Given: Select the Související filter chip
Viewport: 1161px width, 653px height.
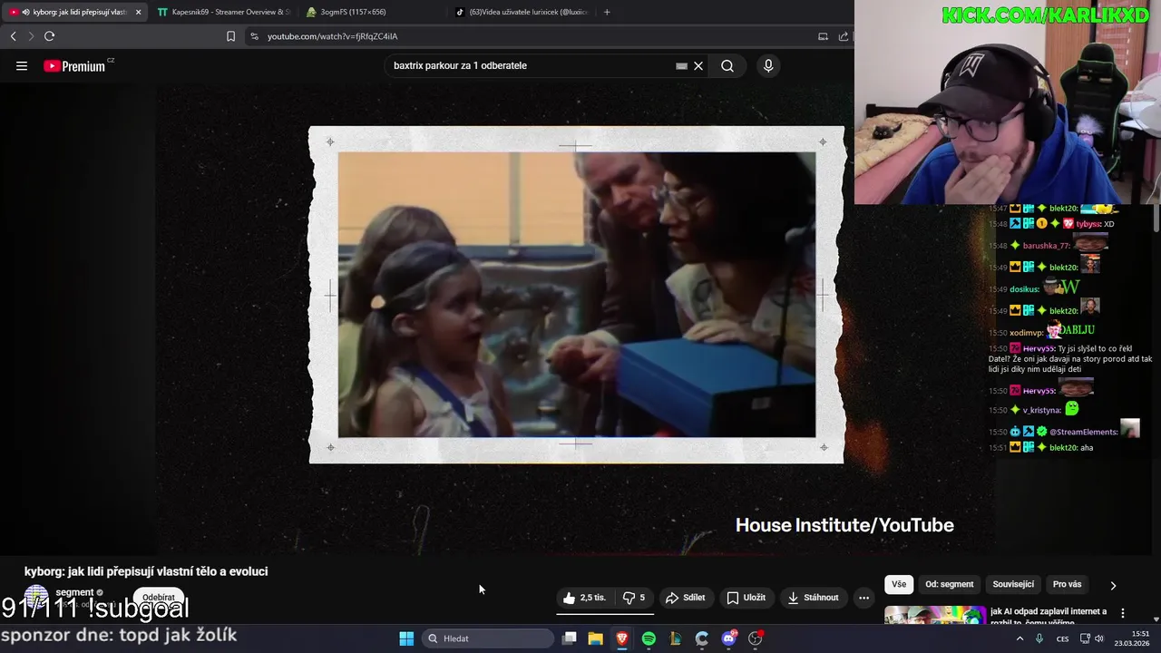Looking at the screenshot, I should (1013, 585).
